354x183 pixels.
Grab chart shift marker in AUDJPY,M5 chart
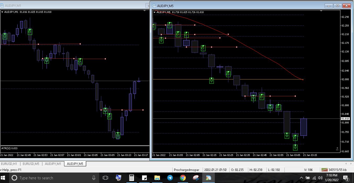click(x=321, y=11)
